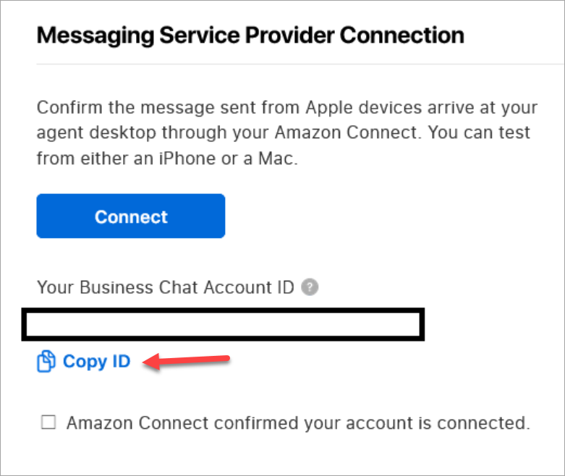Image resolution: width=565 pixels, height=476 pixels.
Task: Click the clipboard icon beside Copy ID
Action: pyautogui.click(x=46, y=362)
